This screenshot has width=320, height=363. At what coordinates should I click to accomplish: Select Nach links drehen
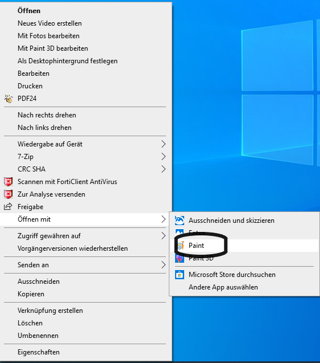pyautogui.click(x=86, y=127)
